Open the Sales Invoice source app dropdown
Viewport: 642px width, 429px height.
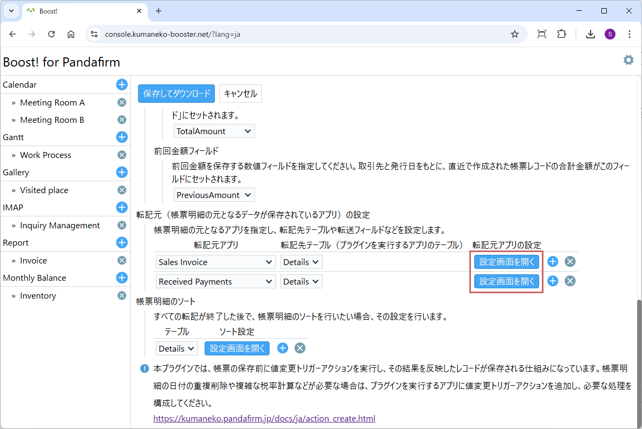(216, 262)
